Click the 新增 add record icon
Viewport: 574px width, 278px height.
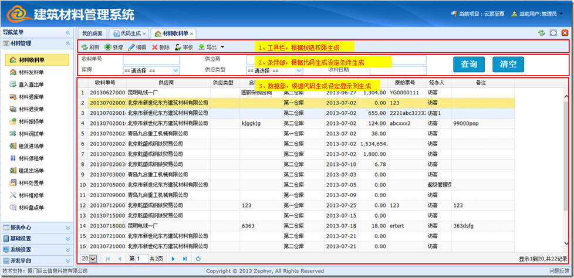coord(109,47)
